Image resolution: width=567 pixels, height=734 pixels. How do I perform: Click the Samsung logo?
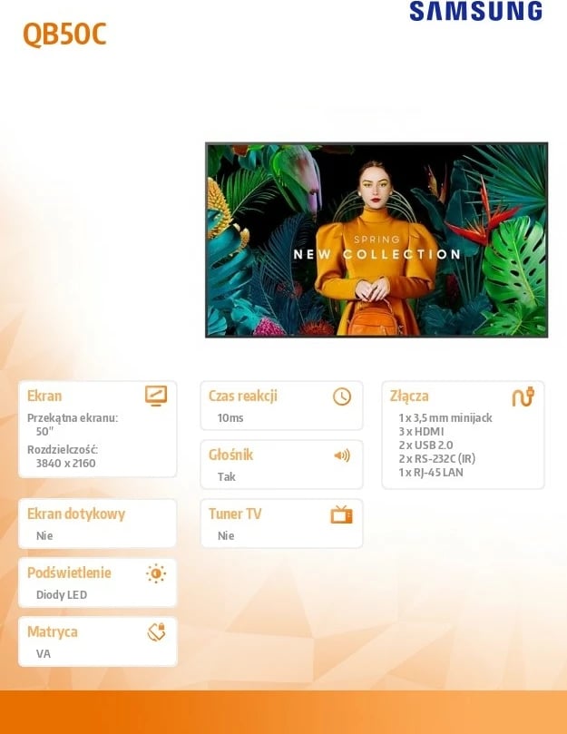point(475,12)
